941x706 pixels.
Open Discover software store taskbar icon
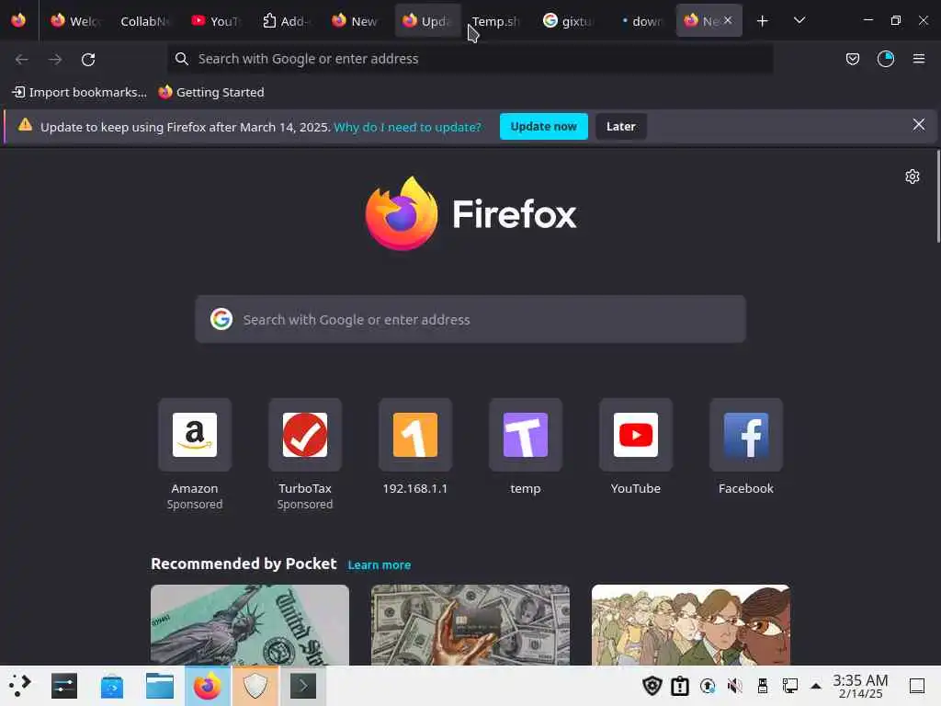point(111,686)
